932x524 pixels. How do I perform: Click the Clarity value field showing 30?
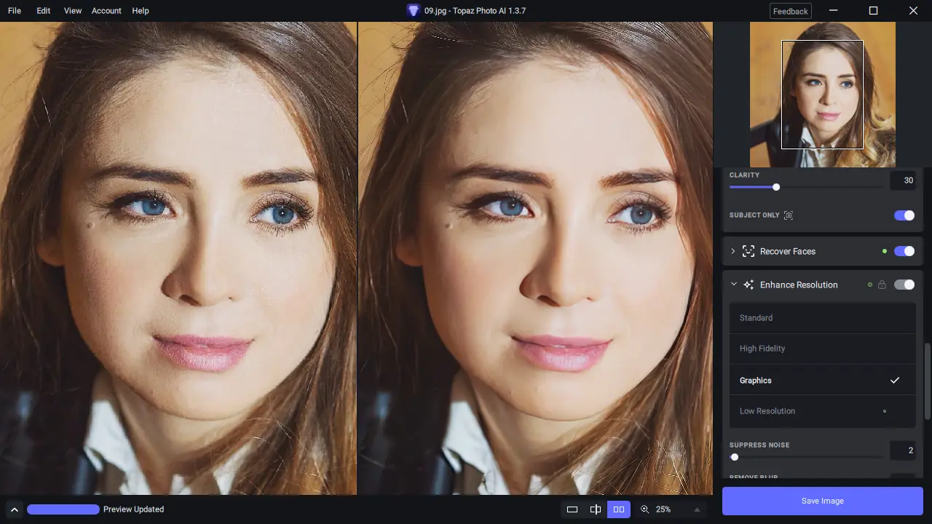click(x=903, y=180)
